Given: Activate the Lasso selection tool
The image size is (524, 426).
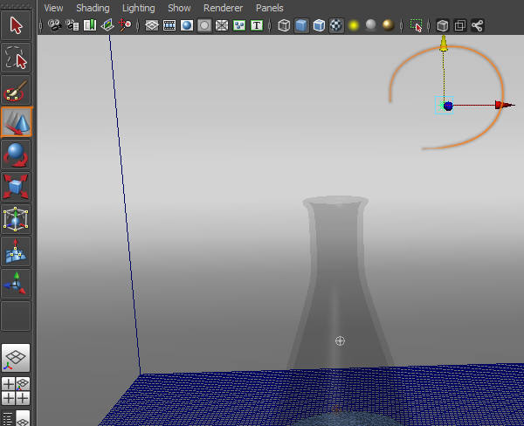Looking at the screenshot, I should [x=17, y=58].
